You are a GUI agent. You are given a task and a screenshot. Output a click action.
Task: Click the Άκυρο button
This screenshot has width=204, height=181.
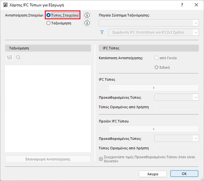(x=153, y=174)
